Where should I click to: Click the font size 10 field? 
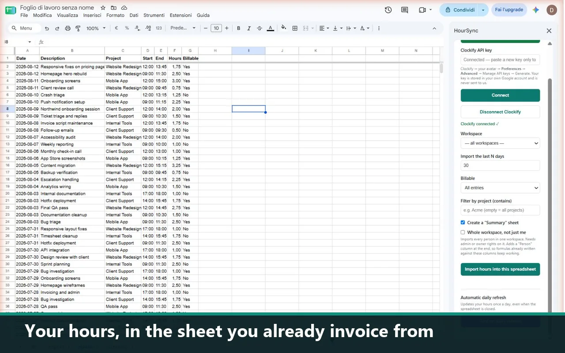(x=216, y=28)
